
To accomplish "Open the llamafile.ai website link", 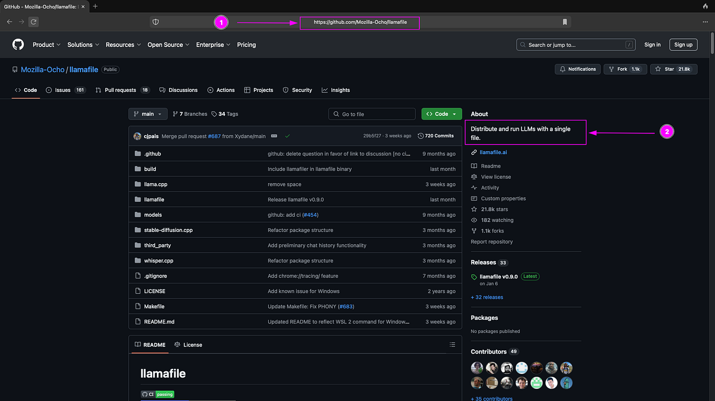I will [x=493, y=152].
